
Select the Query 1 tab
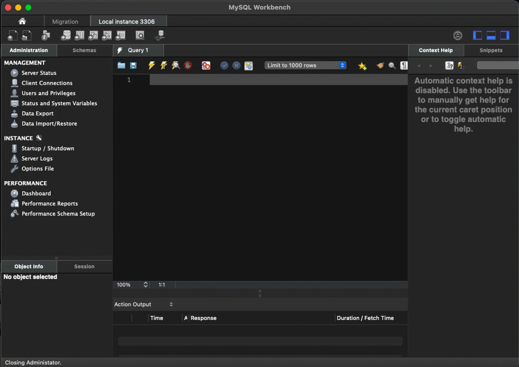coord(138,50)
